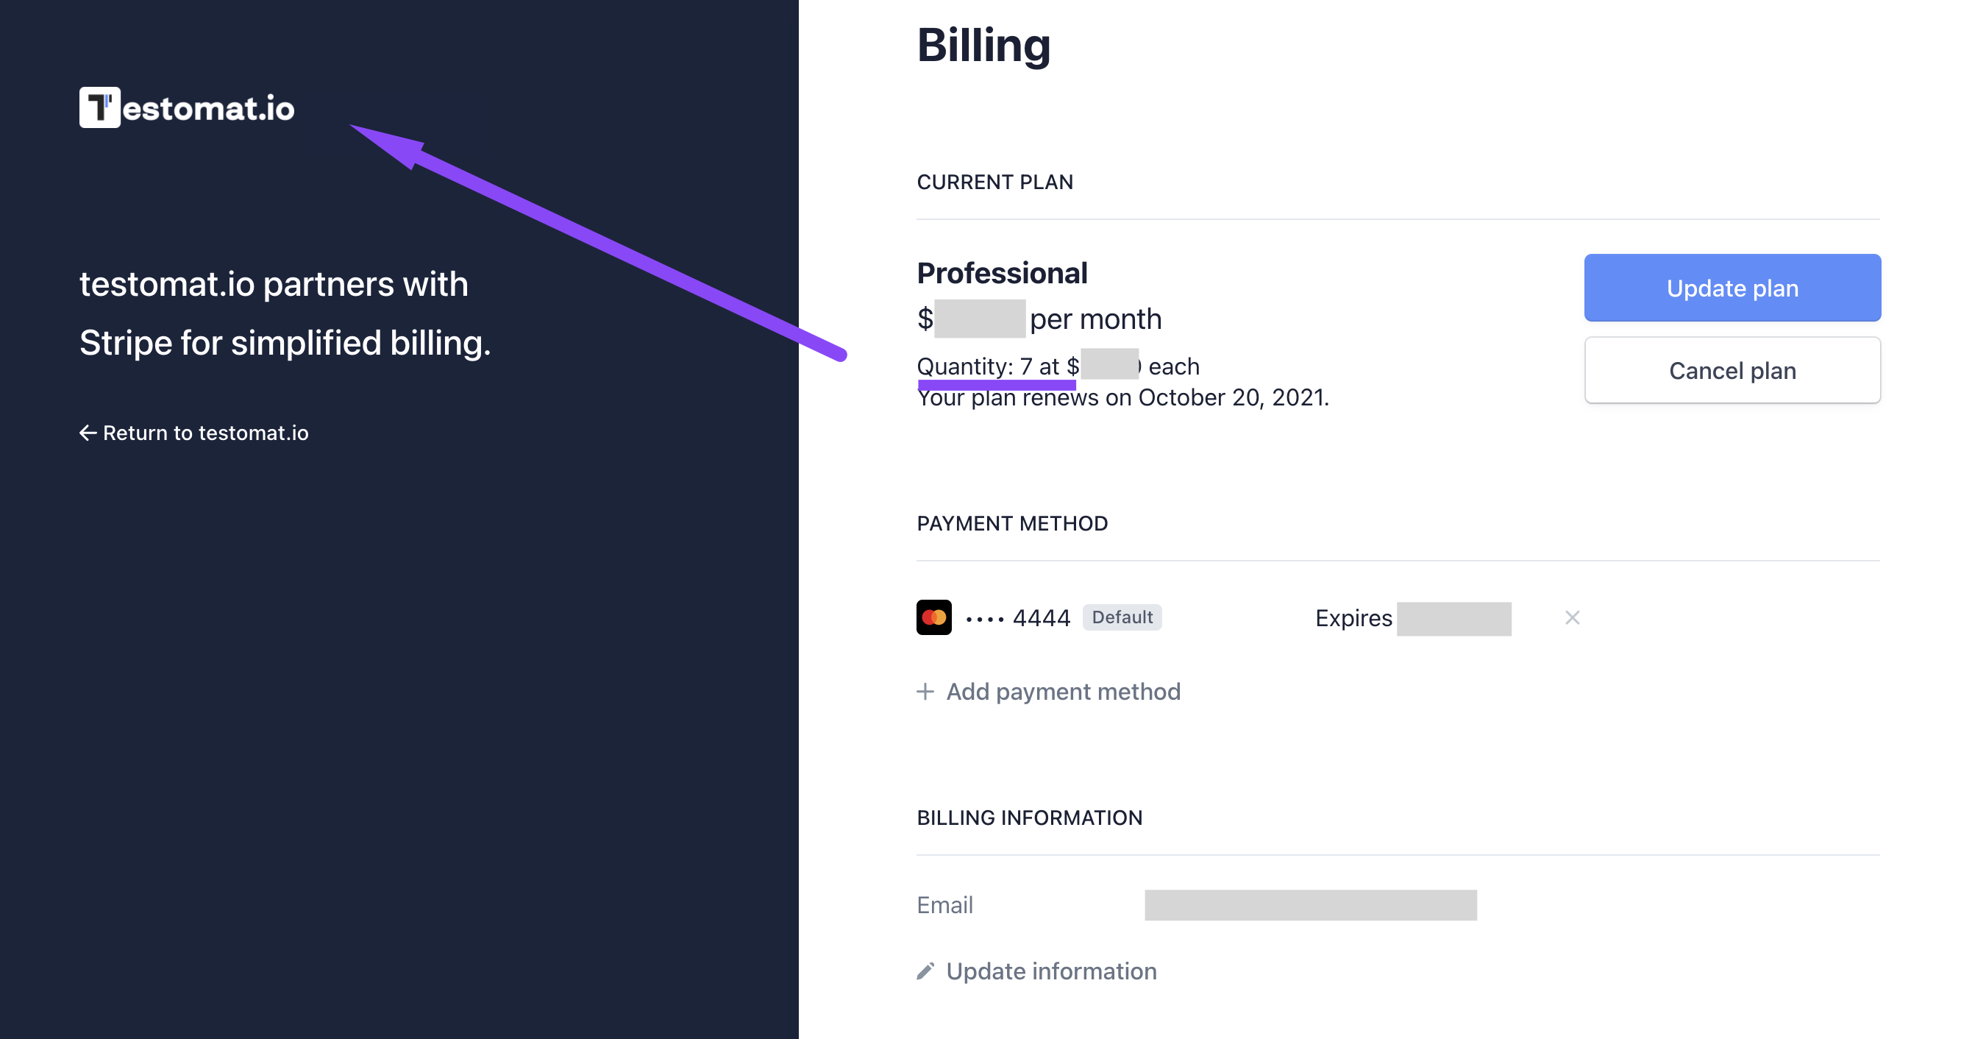
Task: Open the Return to testomat.io link
Action: pyautogui.click(x=204, y=433)
